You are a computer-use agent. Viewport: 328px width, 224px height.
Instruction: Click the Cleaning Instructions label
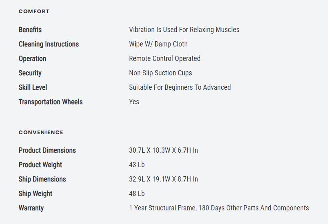click(48, 44)
